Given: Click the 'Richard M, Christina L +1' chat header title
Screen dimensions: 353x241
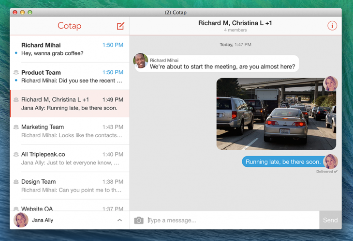Looking at the screenshot, I should pos(235,23).
